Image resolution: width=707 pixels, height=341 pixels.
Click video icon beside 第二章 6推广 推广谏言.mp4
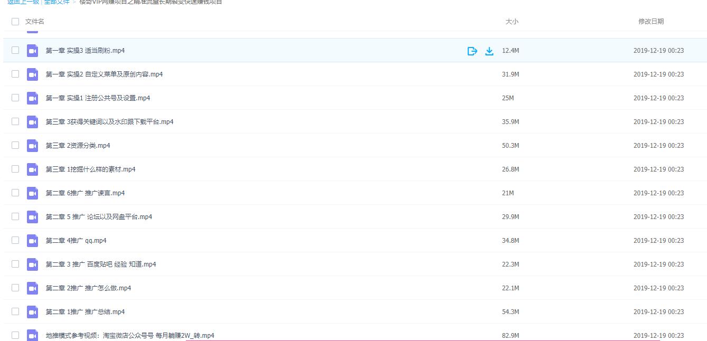pyautogui.click(x=33, y=193)
